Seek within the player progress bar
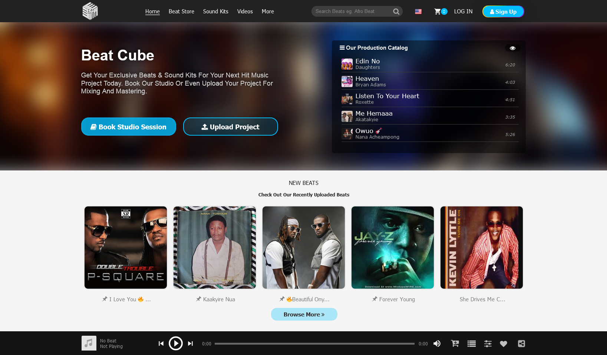This screenshot has width=607, height=355. click(x=314, y=344)
